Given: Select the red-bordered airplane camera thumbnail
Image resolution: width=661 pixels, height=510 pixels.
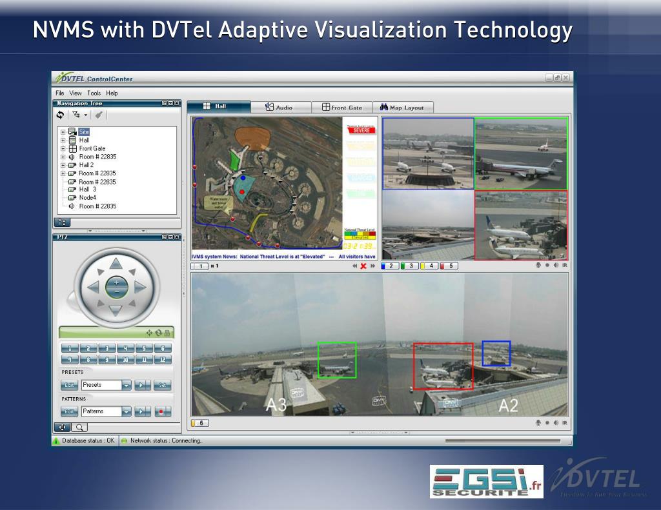Looking at the screenshot, I should [x=521, y=225].
